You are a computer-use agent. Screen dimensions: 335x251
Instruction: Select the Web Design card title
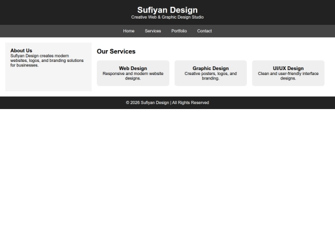coord(133,68)
